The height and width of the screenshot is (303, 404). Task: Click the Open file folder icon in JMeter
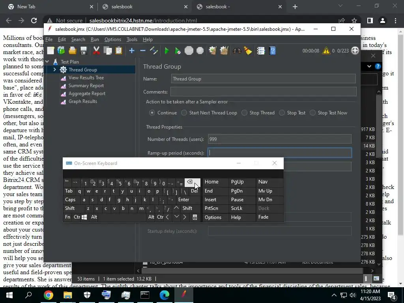[x=73, y=51]
